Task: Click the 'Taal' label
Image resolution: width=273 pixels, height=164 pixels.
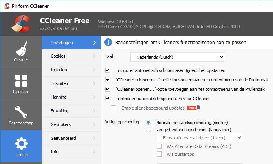Action: (109, 56)
